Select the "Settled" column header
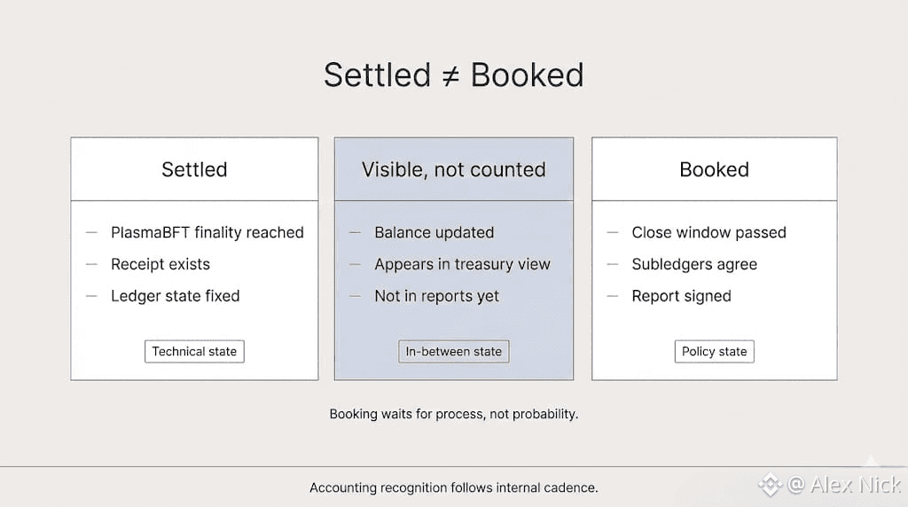Viewport: 908px width, 507px height. (x=194, y=169)
